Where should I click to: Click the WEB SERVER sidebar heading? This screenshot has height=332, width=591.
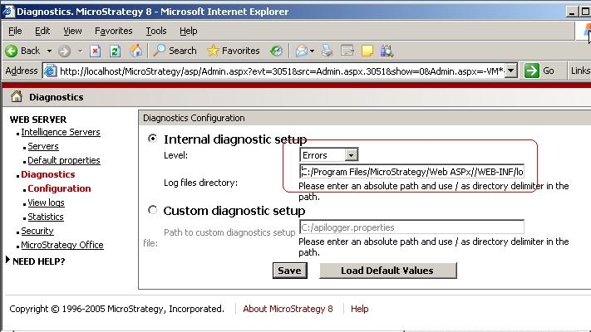pos(38,120)
